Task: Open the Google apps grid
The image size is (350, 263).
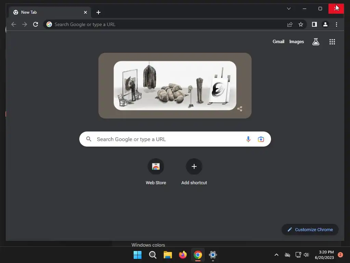Action: (332, 41)
